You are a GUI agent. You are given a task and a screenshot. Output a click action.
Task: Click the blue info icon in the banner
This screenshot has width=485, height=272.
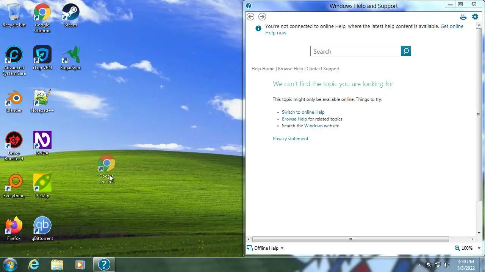point(258,28)
